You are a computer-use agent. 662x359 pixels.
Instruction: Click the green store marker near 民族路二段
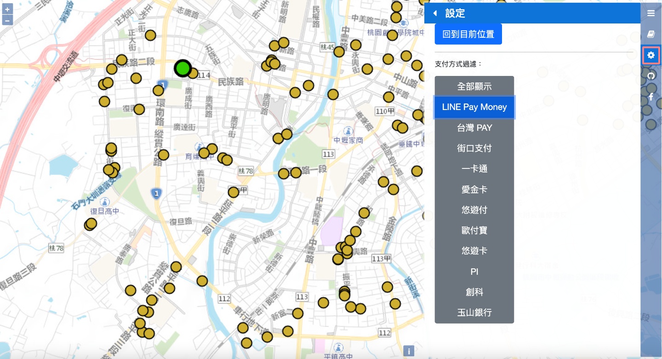(x=183, y=68)
